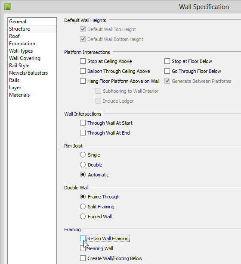
Task: Click the Chief Architect app icon in title bar
Action: tap(8, 7)
